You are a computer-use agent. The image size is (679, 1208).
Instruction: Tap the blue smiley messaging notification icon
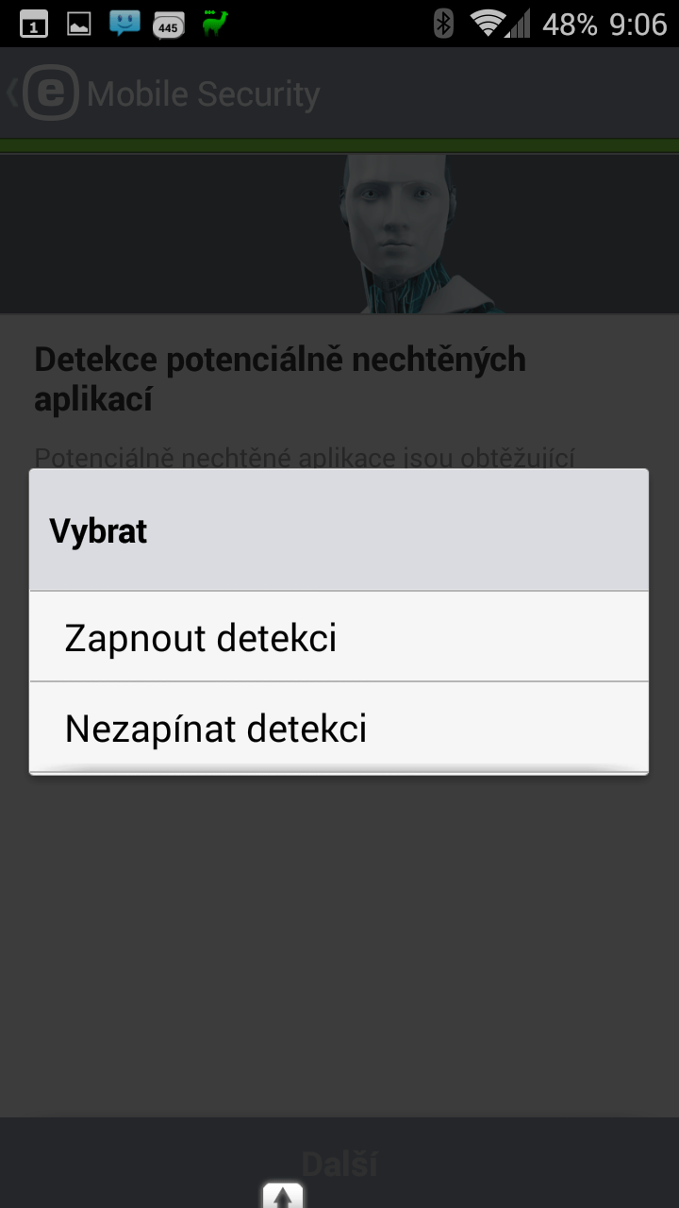124,24
